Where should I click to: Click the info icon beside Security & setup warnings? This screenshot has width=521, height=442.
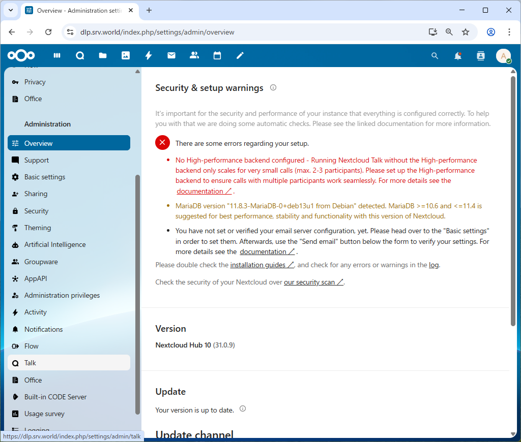[x=273, y=88]
